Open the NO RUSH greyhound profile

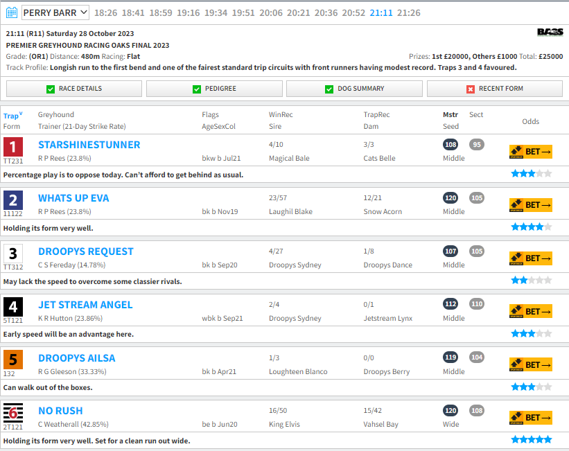point(60,411)
